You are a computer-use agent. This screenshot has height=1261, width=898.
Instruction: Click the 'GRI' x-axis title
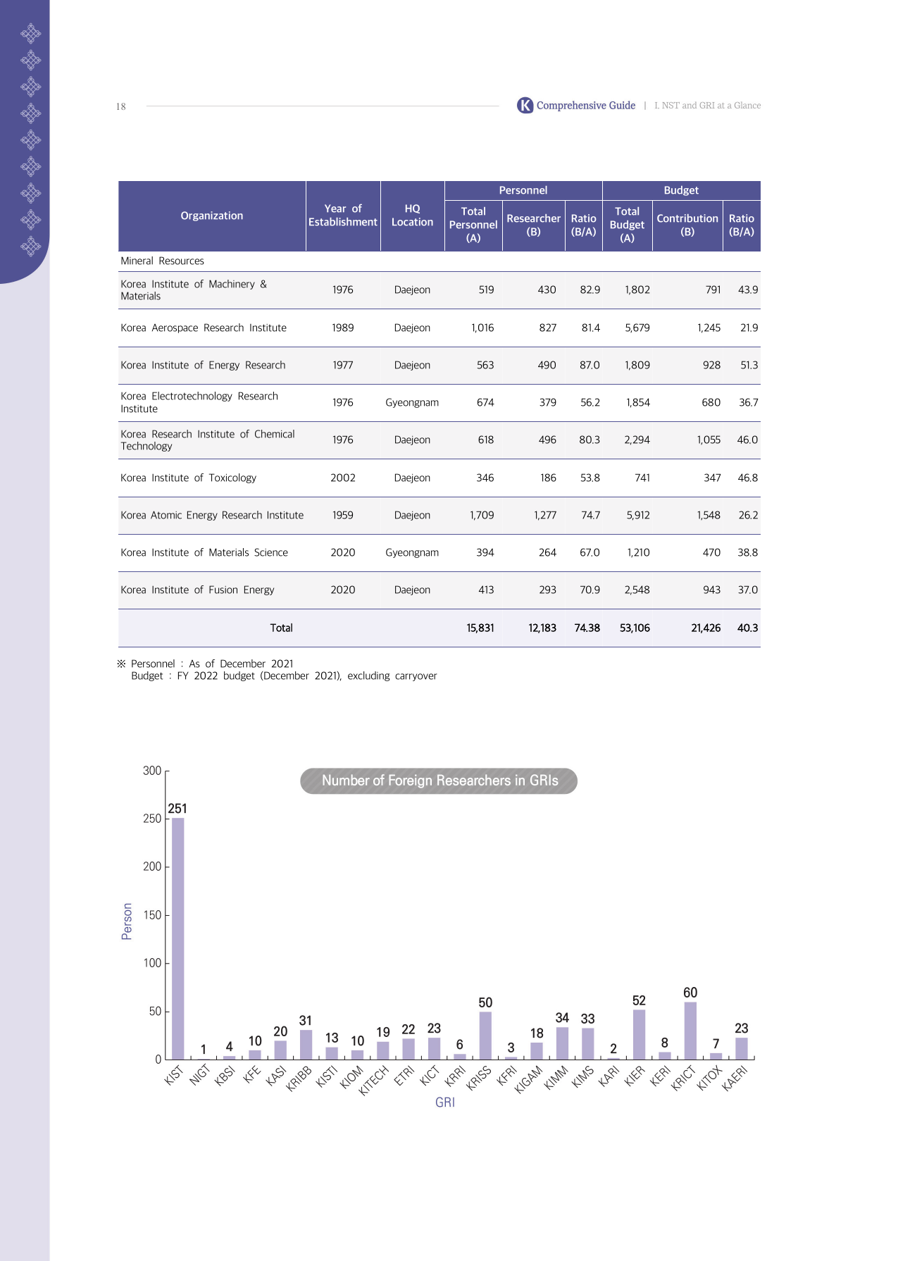pyautogui.click(x=445, y=1102)
